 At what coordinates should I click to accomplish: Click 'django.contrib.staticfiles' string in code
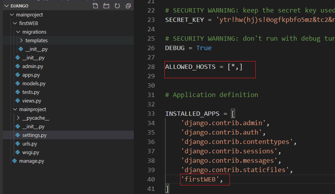(x=235, y=170)
